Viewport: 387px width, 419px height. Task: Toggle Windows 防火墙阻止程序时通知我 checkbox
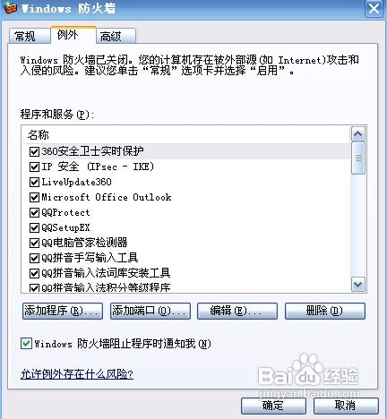tap(26, 344)
